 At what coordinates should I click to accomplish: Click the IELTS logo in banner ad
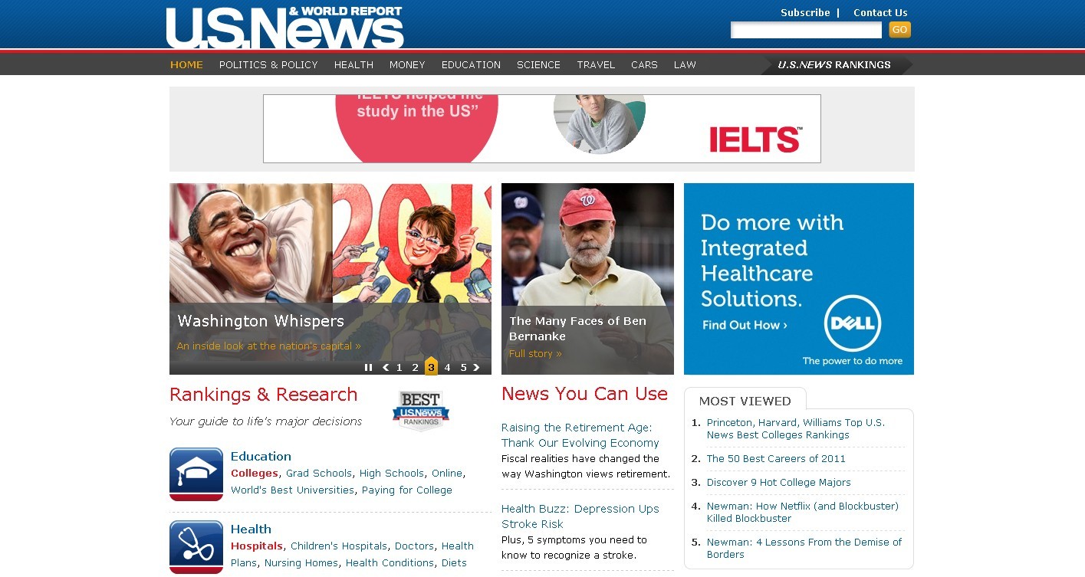(755, 139)
